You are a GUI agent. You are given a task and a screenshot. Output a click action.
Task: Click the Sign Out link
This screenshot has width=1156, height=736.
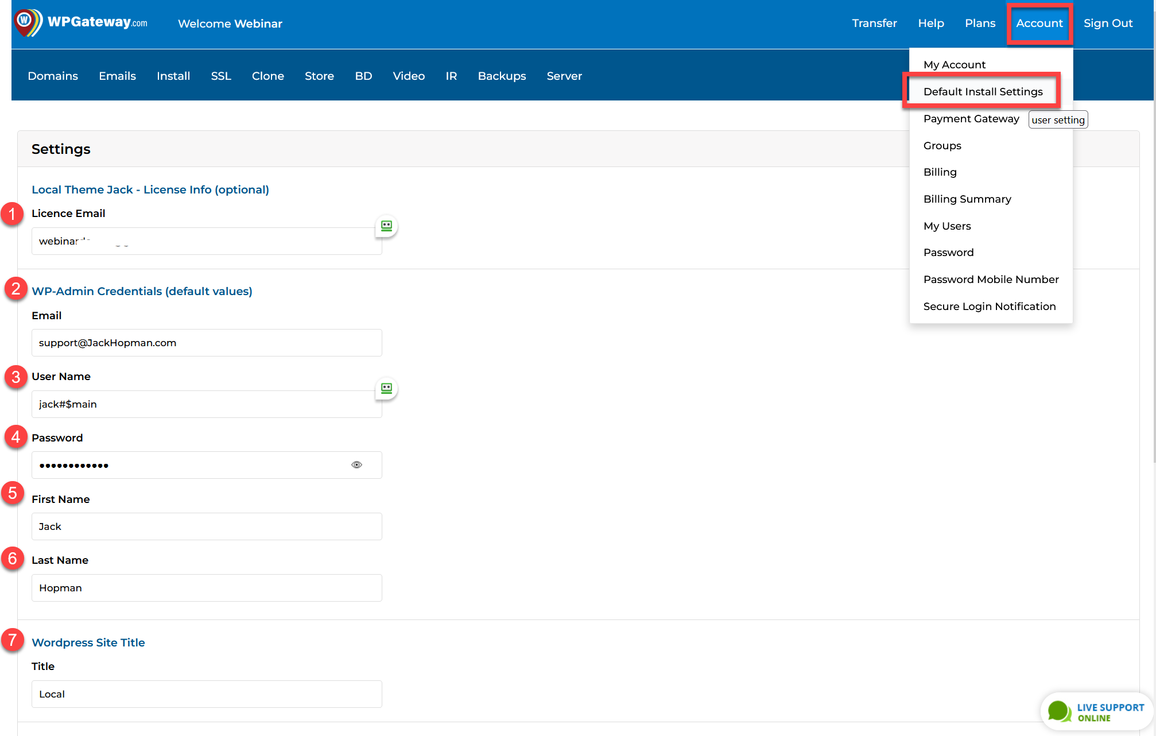[x=1108, y=24]
